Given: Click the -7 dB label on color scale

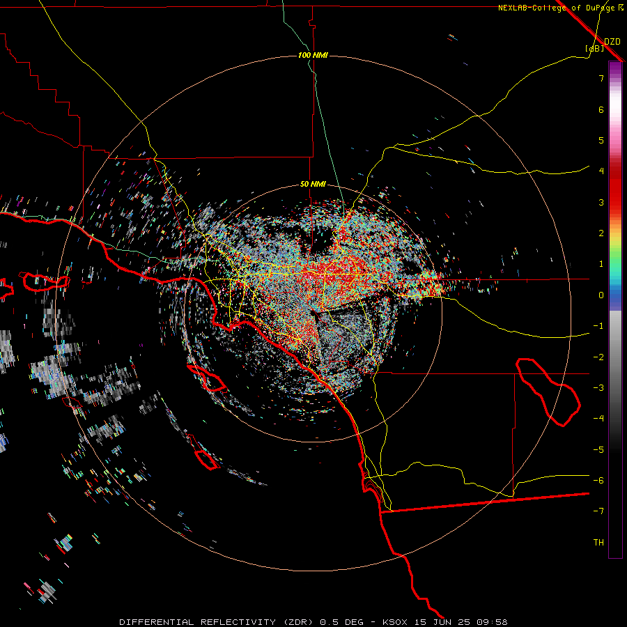Looking at the screenshot, I should point(598,511).
